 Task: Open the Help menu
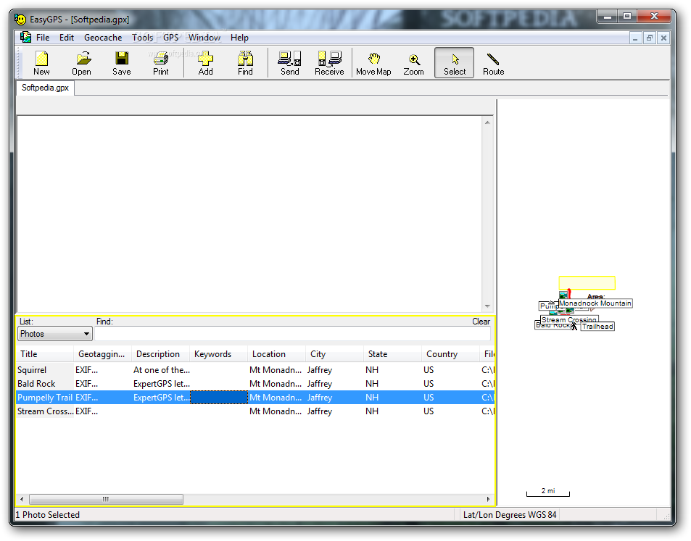239,38
